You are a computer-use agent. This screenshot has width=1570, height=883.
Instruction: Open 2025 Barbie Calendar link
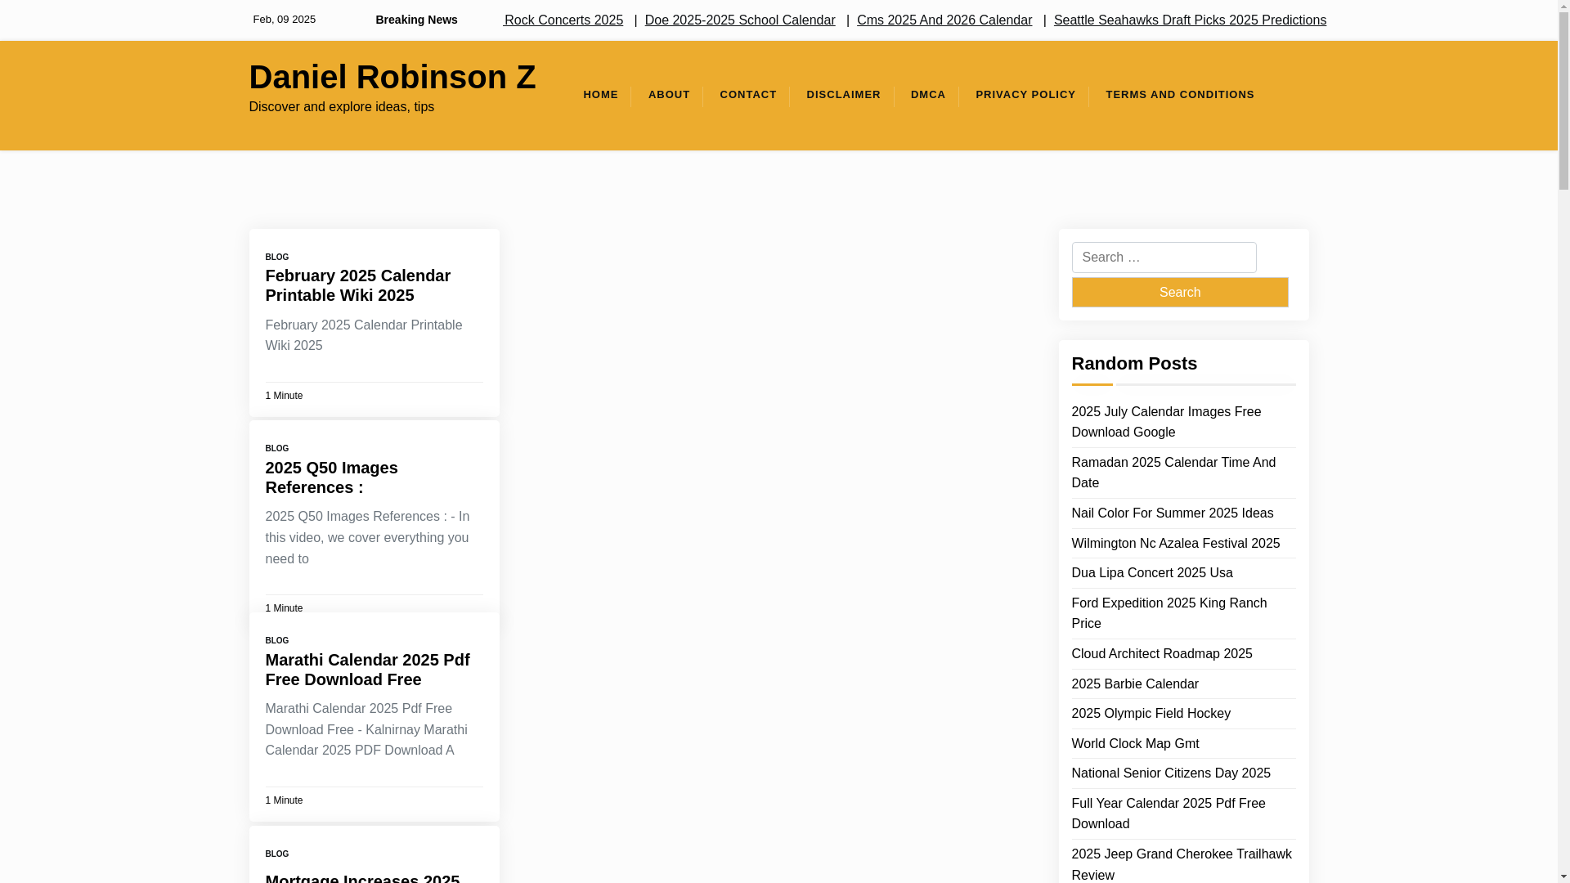pyautogui.click(x=1134, y=684)
